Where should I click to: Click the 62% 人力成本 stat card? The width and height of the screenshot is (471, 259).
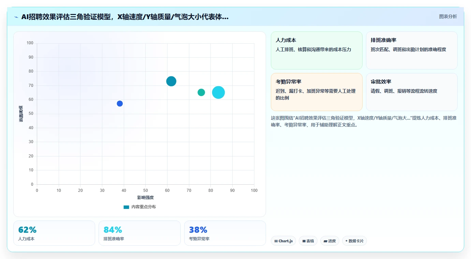pos(54,233)
